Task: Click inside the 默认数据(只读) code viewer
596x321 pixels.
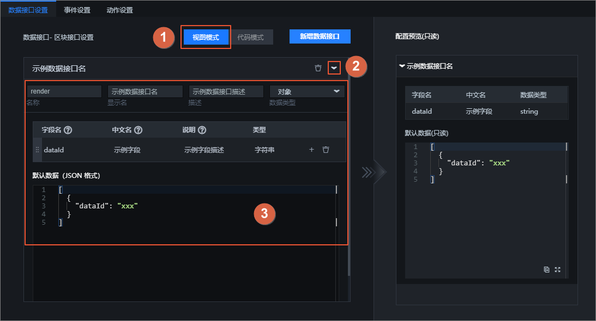Action: point(486,211)
